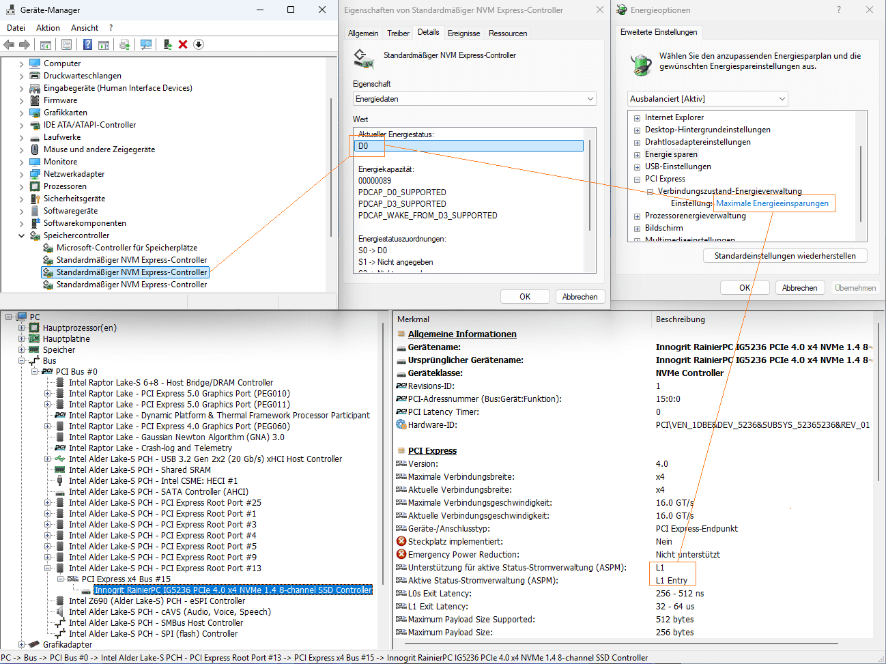This screenshot has height=664, width=886.
Task: Expand the Softwarekomponenten node
Action: (21, 223)
